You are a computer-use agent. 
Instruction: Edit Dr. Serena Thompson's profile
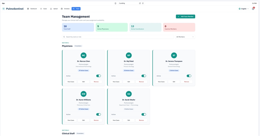(174, 82)
